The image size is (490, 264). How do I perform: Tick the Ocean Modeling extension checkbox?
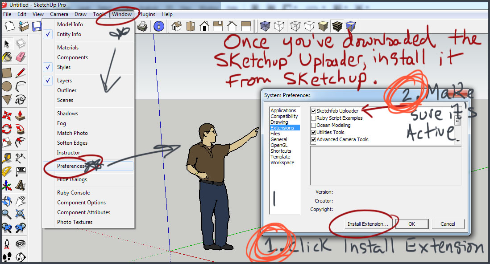click(314, 125)
